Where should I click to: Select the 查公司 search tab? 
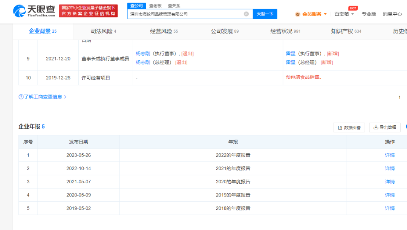[x=136, y=5]
